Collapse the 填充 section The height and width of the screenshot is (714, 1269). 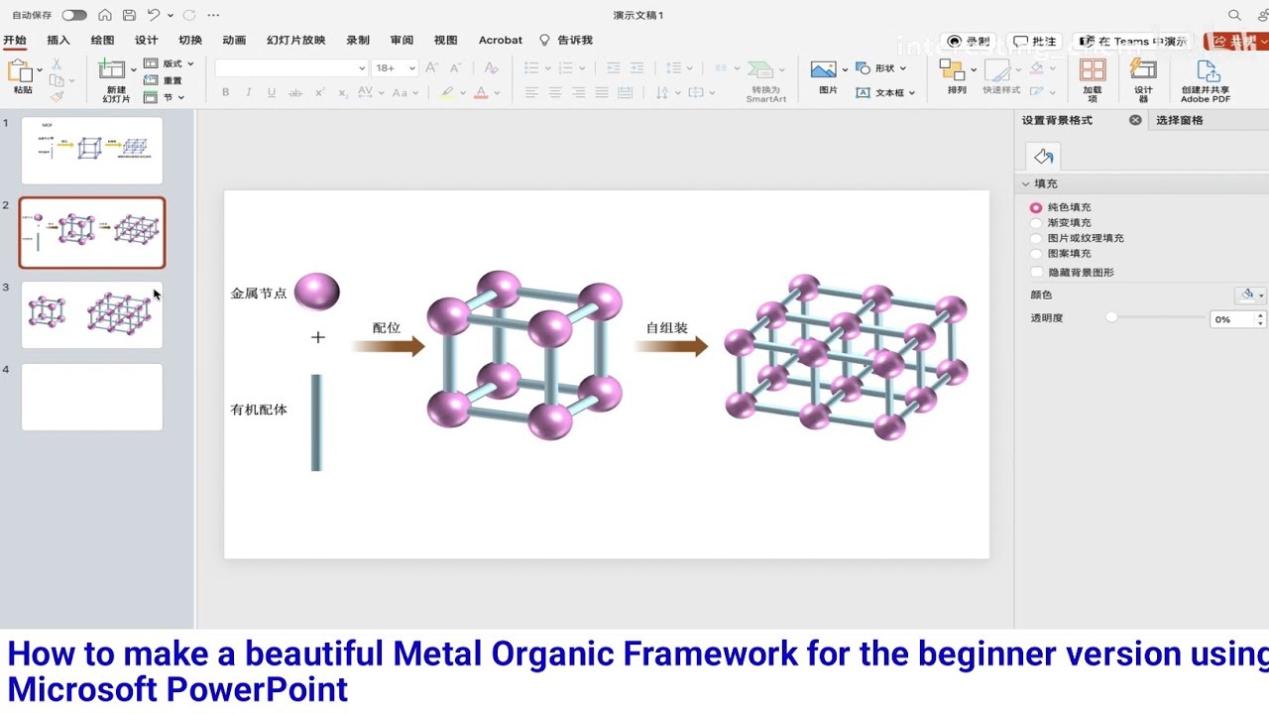tap(1026, 183)
